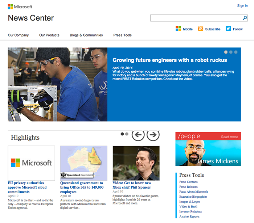Open the Our Company menu
Image resolution: width=254 pixels, height=223 pixels.
(x=18, y=35)
